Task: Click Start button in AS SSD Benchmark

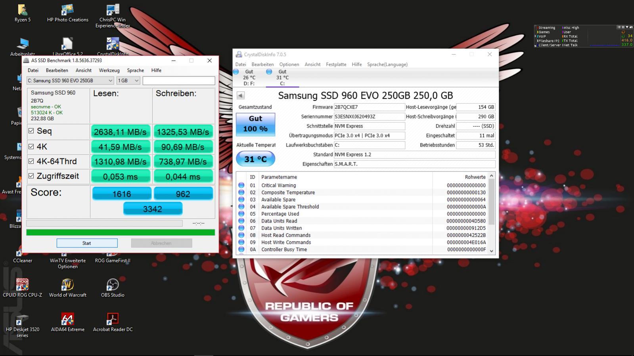Action: [87, 243]
